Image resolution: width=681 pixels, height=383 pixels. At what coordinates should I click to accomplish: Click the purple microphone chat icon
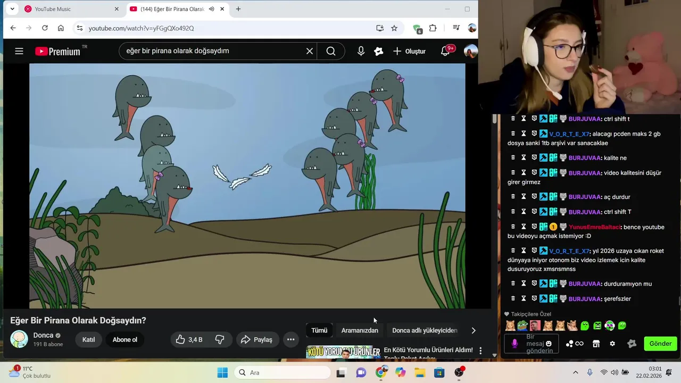(514, 344)
